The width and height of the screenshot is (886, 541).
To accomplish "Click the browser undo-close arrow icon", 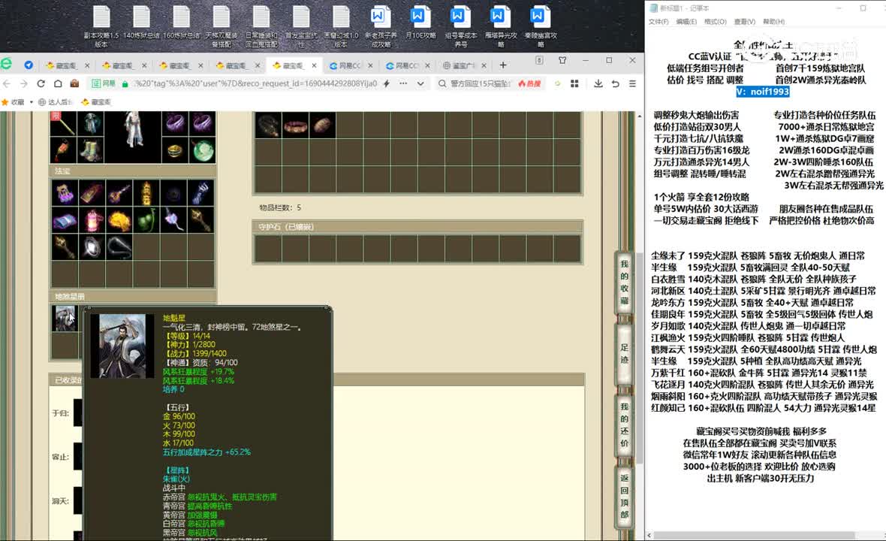I will [x=616, y=83].
